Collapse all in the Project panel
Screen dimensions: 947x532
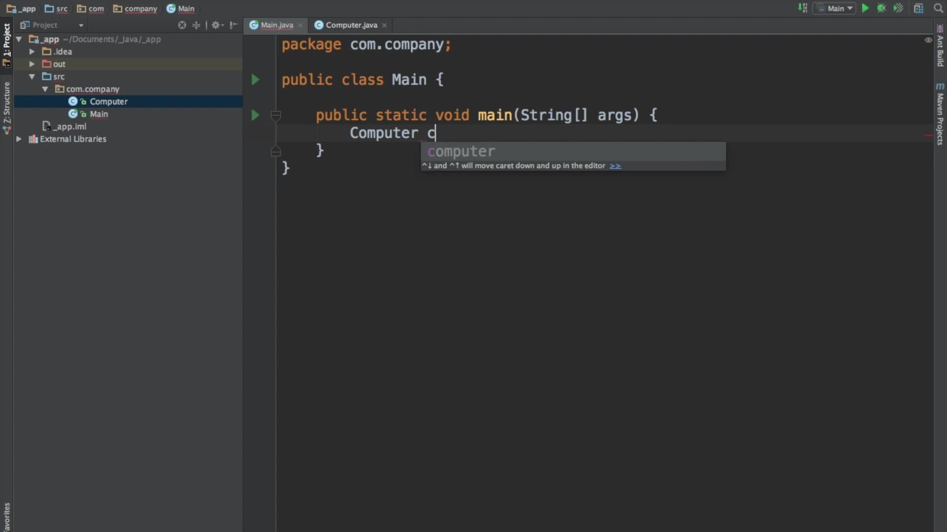196,25
